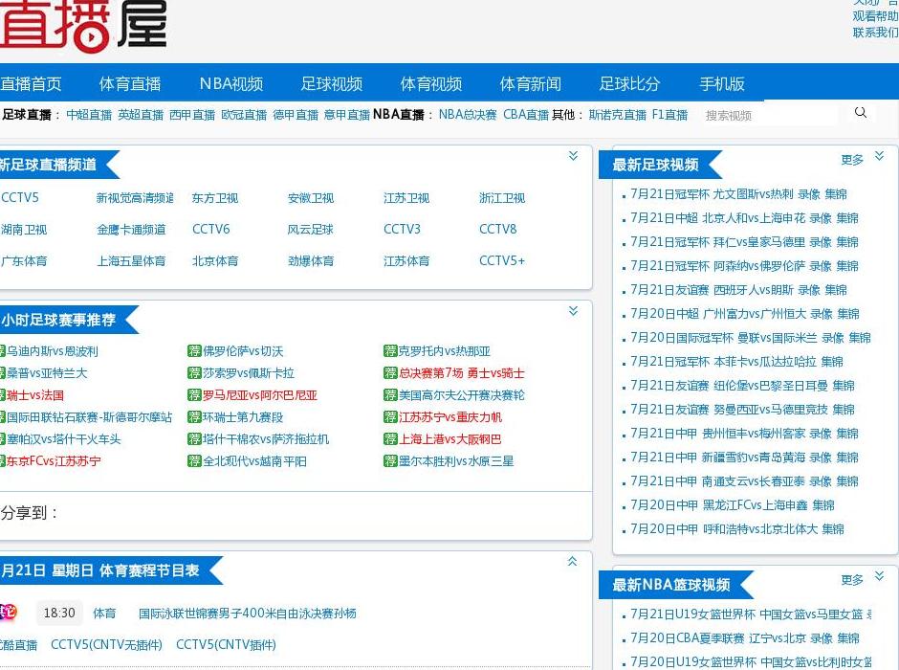
Task: Open CCTV5(CNTV无插件) stream link
Action: [x=107, y=645]
